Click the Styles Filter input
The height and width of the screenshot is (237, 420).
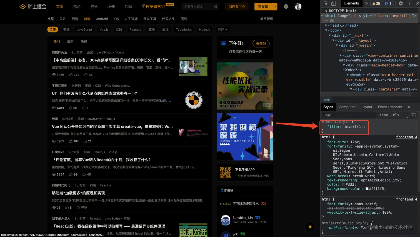click(x=349, y=115)
